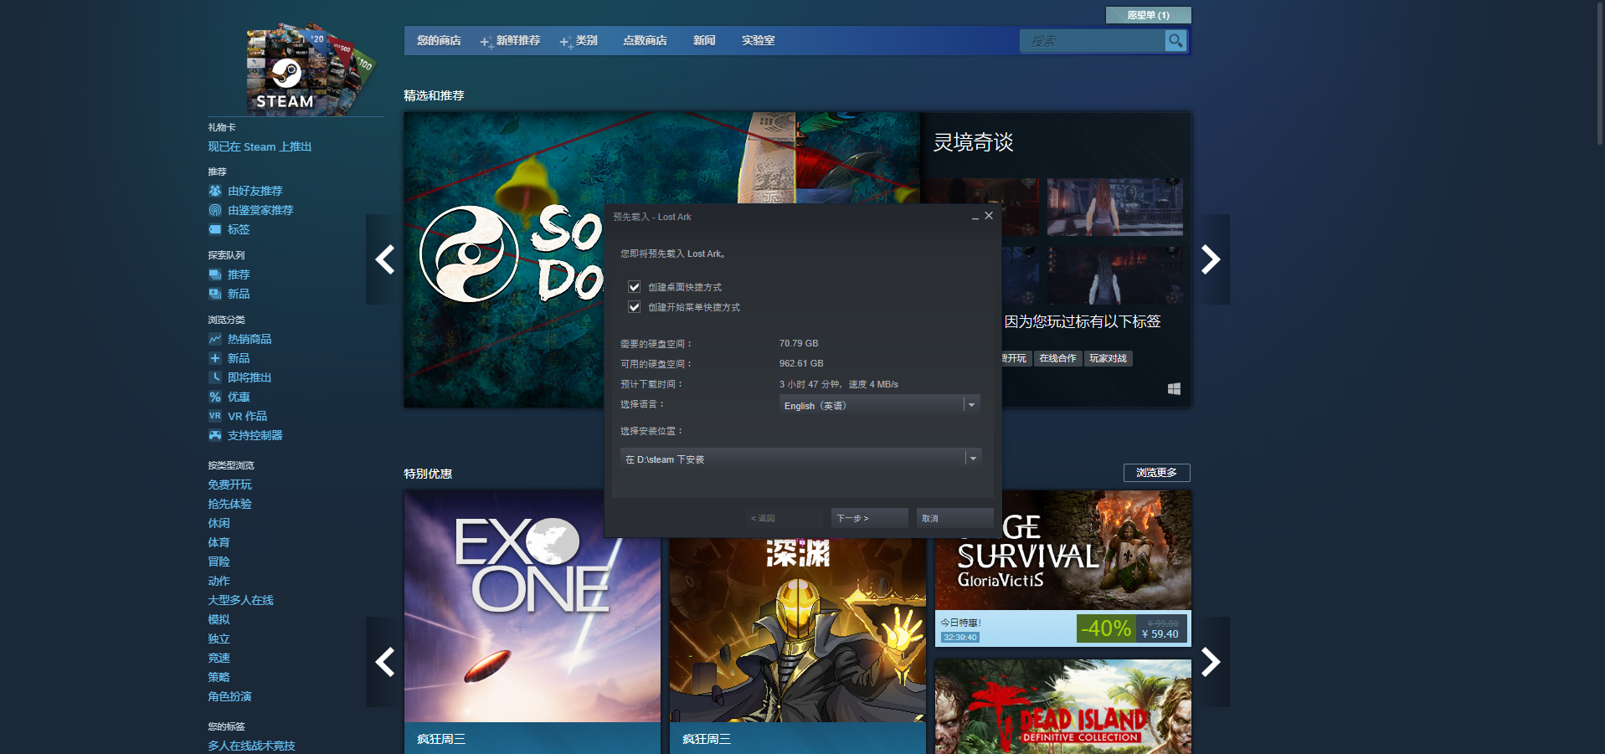Open the 大型多人在线 genre link
The height and width of the screenshot is (754, 1605).
click(x=240, y=600)
